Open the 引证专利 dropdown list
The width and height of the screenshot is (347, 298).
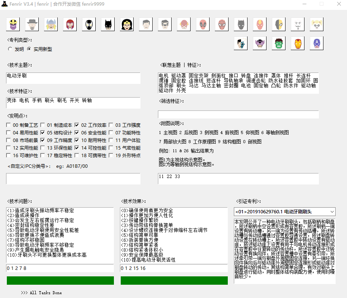pos(332,211)
